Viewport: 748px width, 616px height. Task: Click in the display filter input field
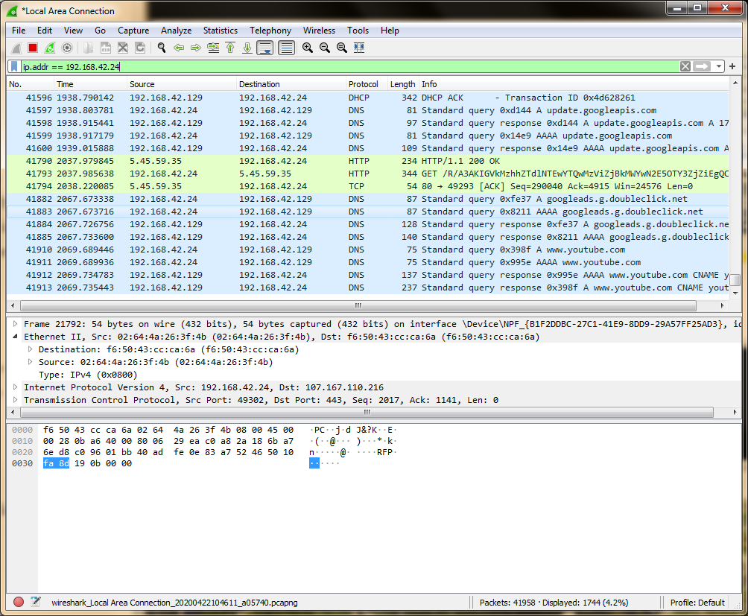coord(351,67)
